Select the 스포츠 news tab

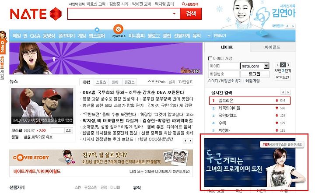pyautogui.click(x=101, y=82)
